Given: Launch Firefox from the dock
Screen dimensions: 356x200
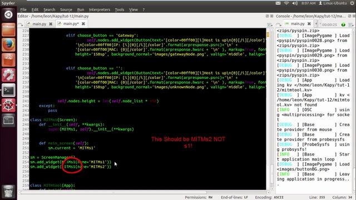Looking at the screenshot, I should tap(8, 44).
